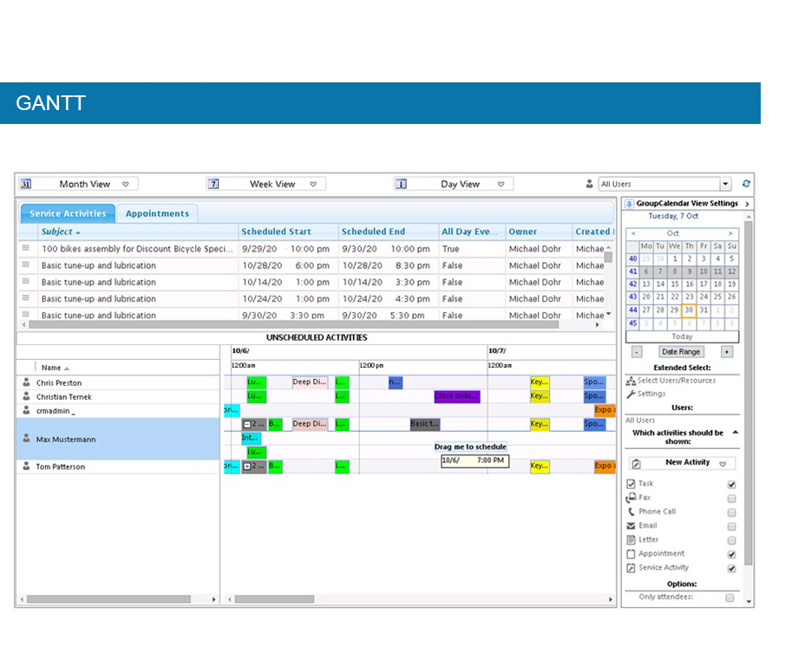Viewport: 785px width, 659px height.
Task: Uncheck the Appointment checkbox
Action: click(731, 554)
